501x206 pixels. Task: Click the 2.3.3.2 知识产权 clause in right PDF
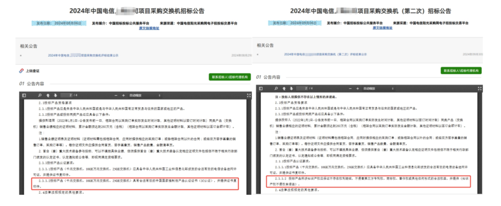[x=368, y=183]
